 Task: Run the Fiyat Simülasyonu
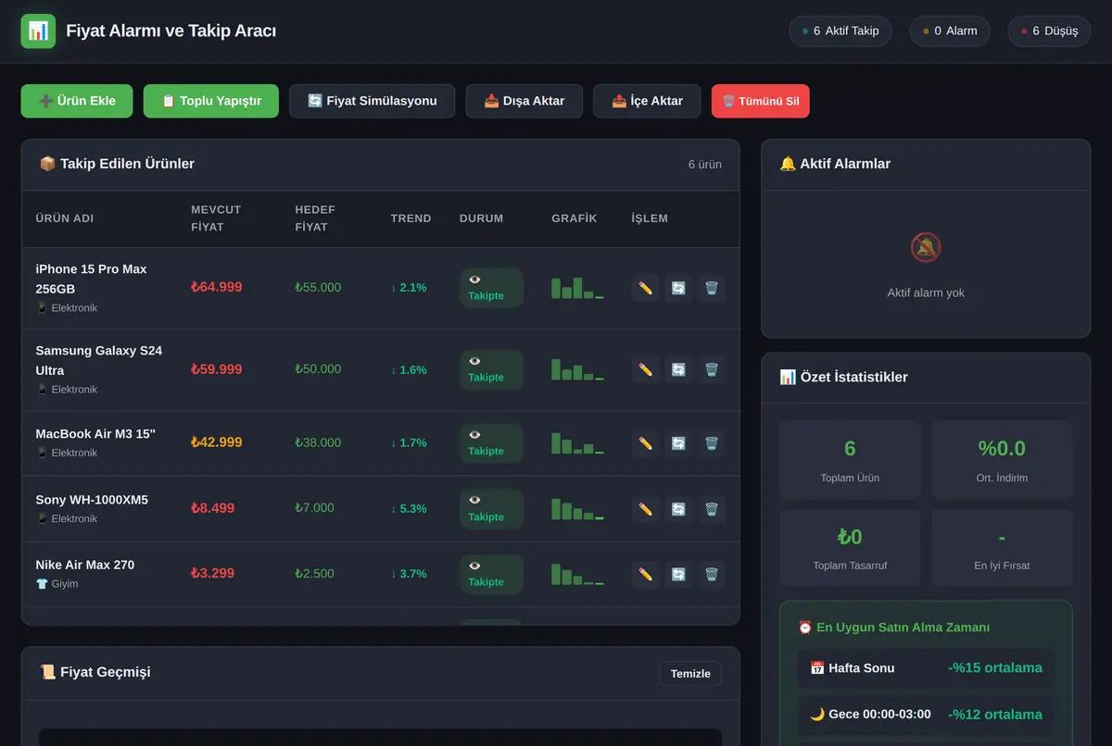(x=372, y=101)
